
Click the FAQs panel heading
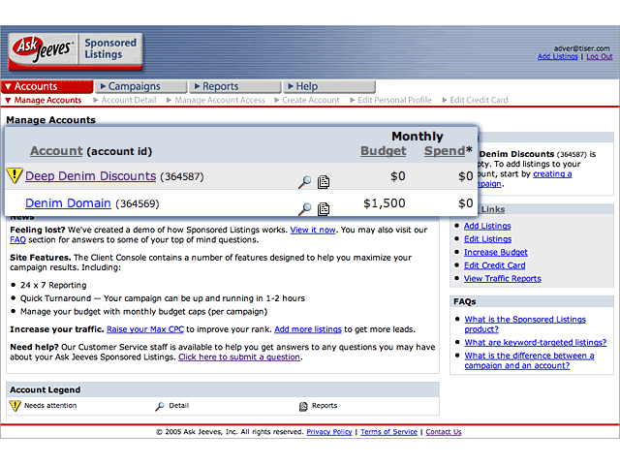click(465, 301)
